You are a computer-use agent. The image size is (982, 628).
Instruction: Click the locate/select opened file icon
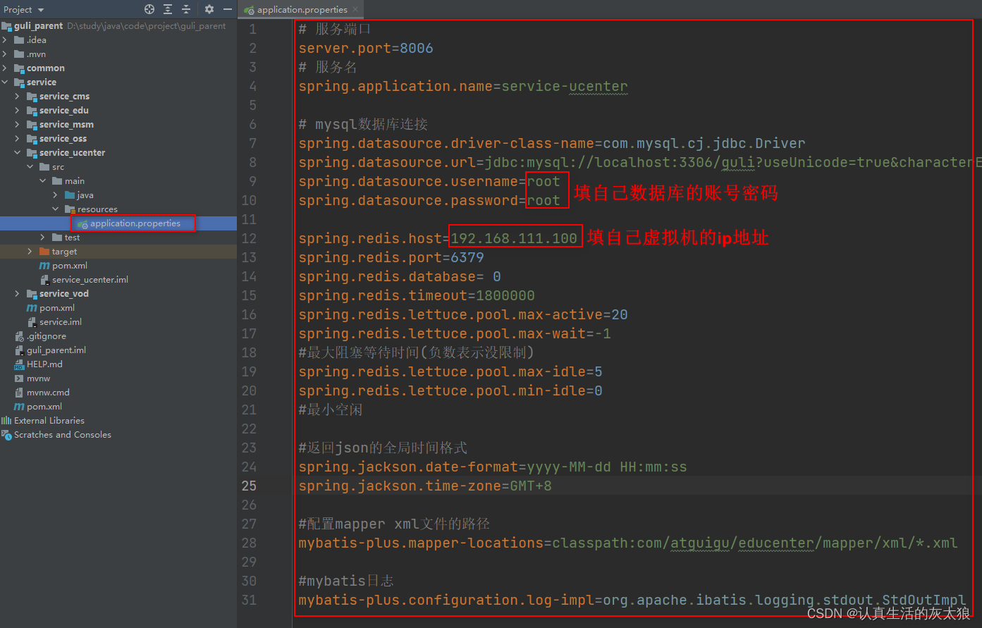click(x=149, y=9)
